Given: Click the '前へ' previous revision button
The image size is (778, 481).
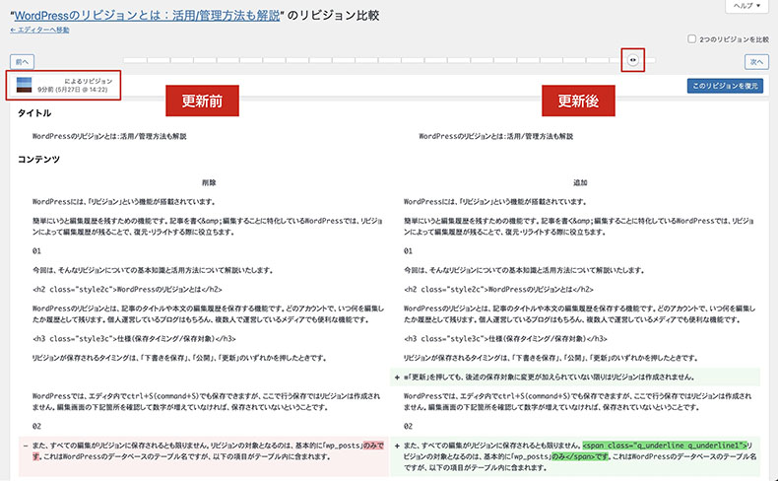Looking at the screenshot, I should 23,62.
